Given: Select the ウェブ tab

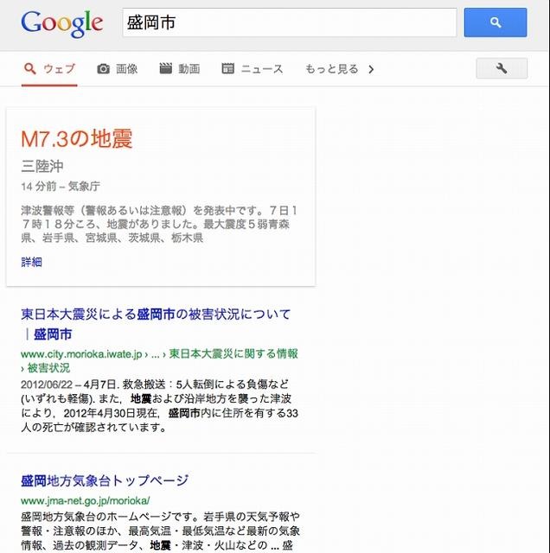Looking at the screenshot, I should [49, 69].
